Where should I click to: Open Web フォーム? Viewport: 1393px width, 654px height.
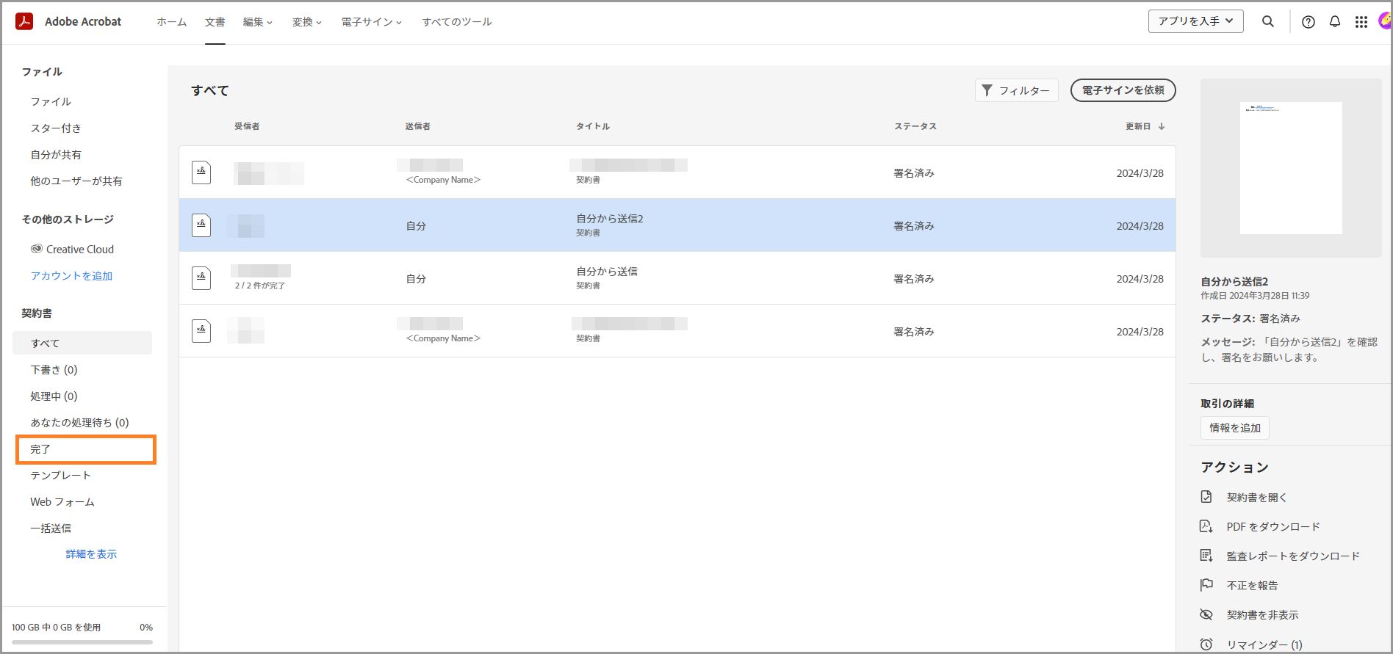click(62, 501)
